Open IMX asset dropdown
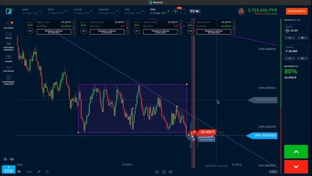The height and width of the screenshot is (176, 312). tap(142, 11)
